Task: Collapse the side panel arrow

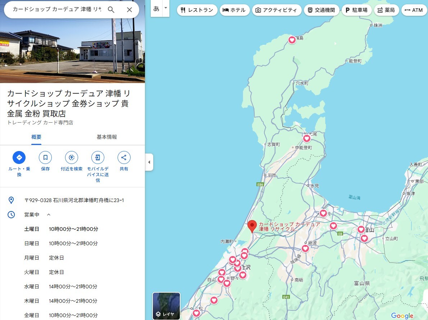Action: click(149, 162)
